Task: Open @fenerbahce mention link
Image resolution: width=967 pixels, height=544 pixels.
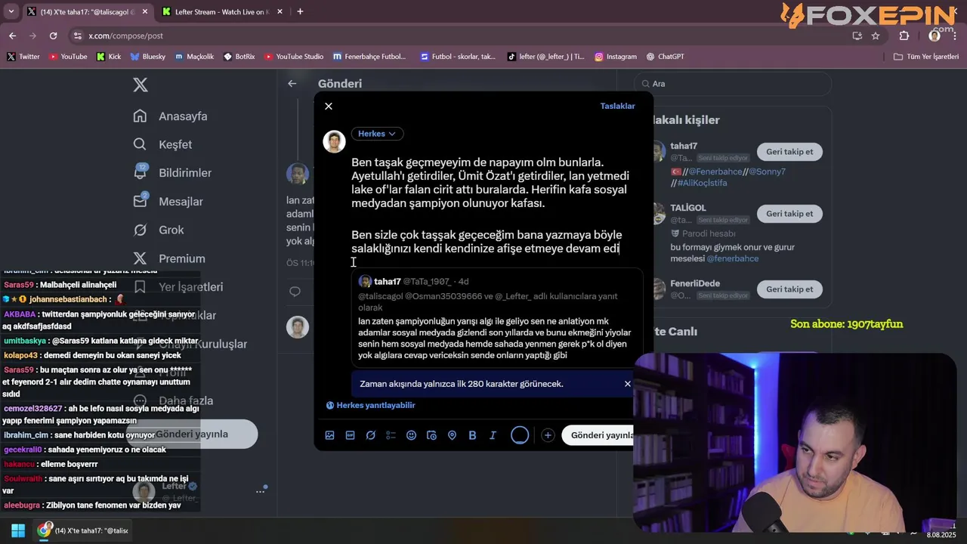Action: point(732,258)
